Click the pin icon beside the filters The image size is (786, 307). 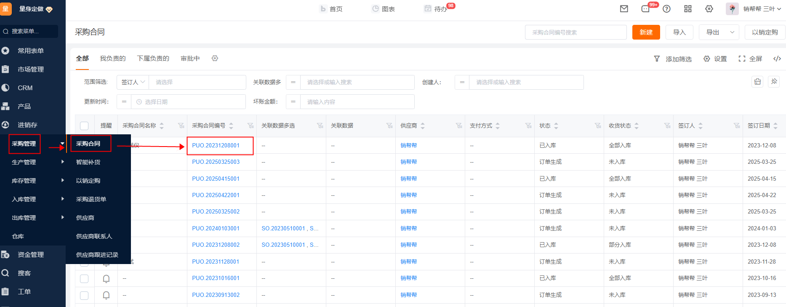(x=774, y=82)
